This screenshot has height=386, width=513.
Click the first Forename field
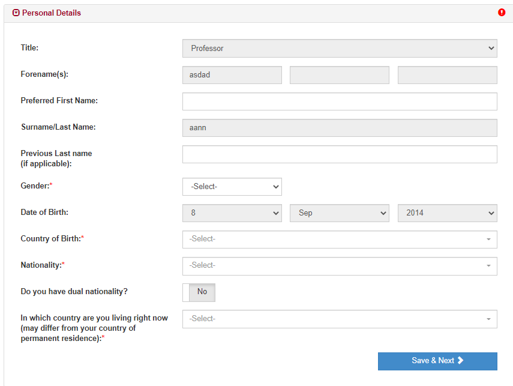click(x=232, y=75)
